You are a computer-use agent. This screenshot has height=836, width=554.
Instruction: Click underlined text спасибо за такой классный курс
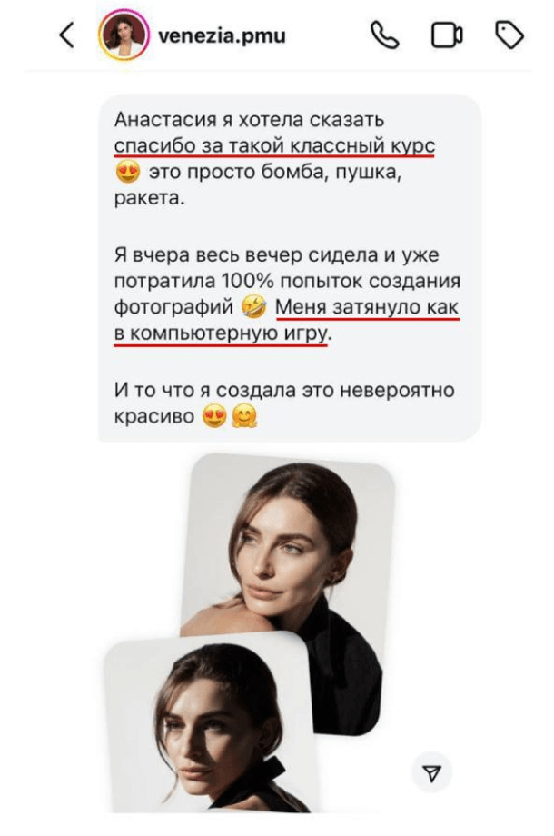tap(275, 146)
